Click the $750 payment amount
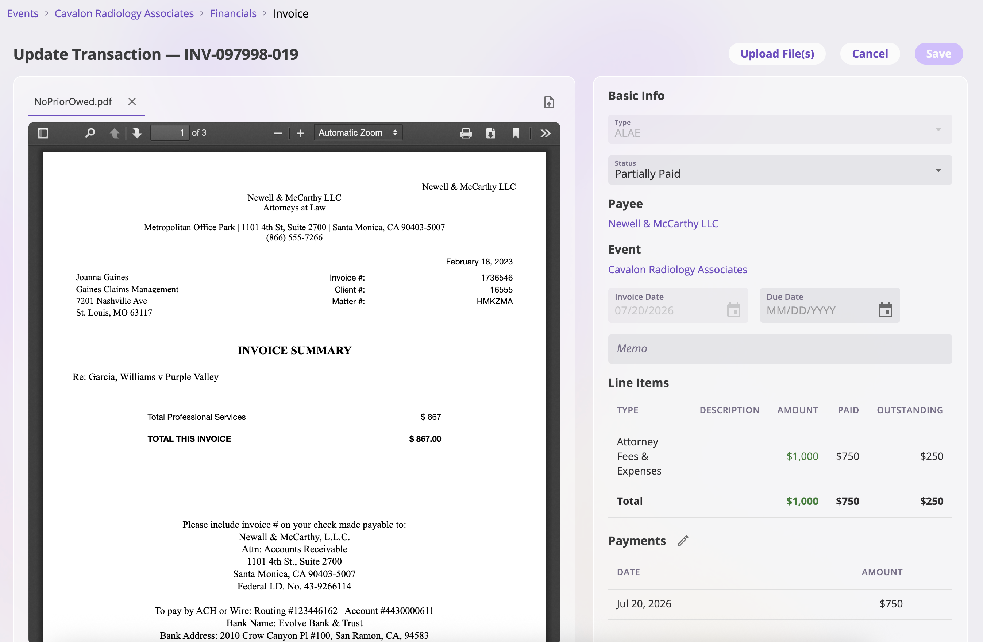This screenshot has width=983, height=642. click(x=891, y=604)
